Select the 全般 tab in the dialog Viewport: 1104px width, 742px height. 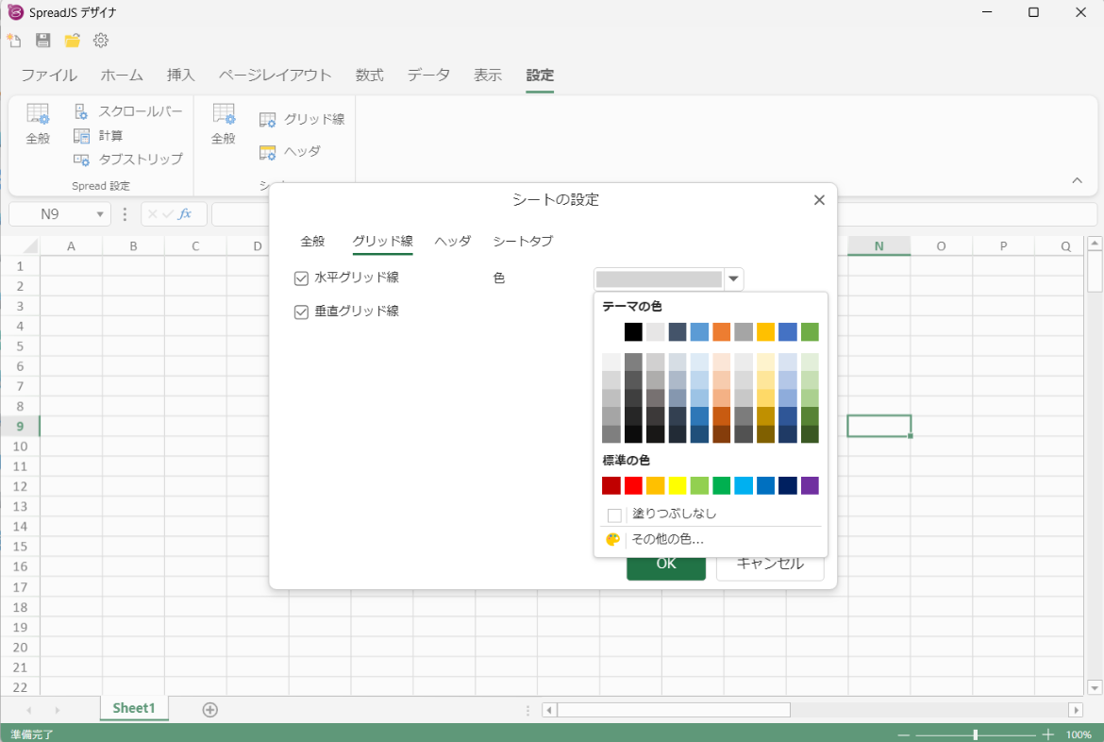coord(312,241)
